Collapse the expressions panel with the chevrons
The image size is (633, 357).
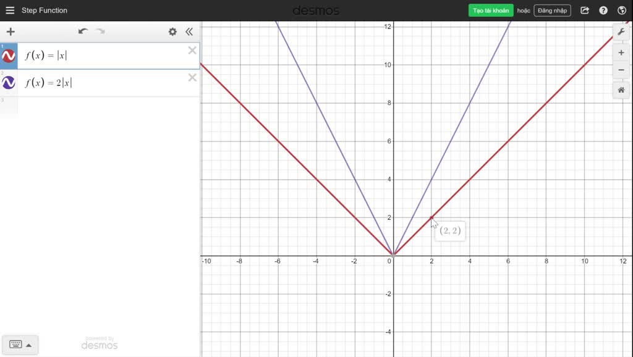point(189,31)
